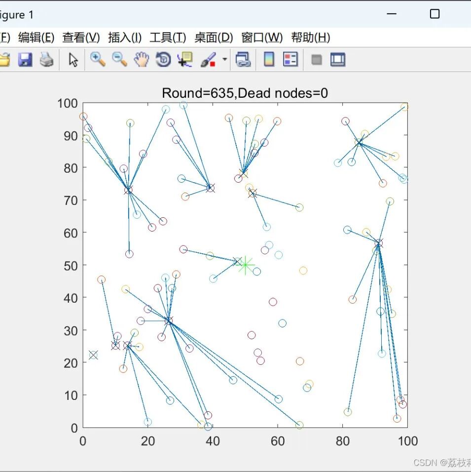
Task: Enable the Data Cursor tool
Action: pos(185,59)
